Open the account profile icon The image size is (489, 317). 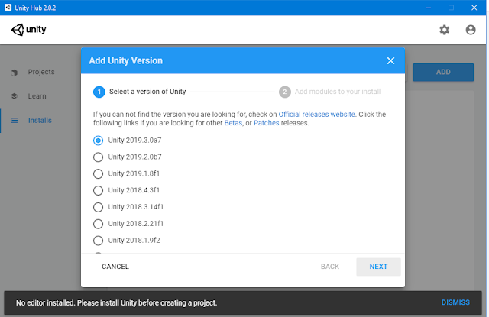[x=471, y=30]
